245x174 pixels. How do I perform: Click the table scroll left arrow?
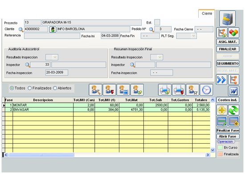[6, 155]
